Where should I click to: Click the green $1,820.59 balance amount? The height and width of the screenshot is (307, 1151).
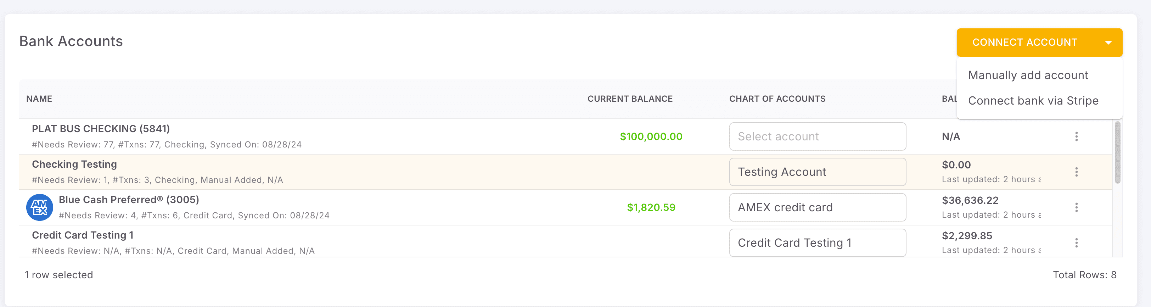(x=651, y=207)
